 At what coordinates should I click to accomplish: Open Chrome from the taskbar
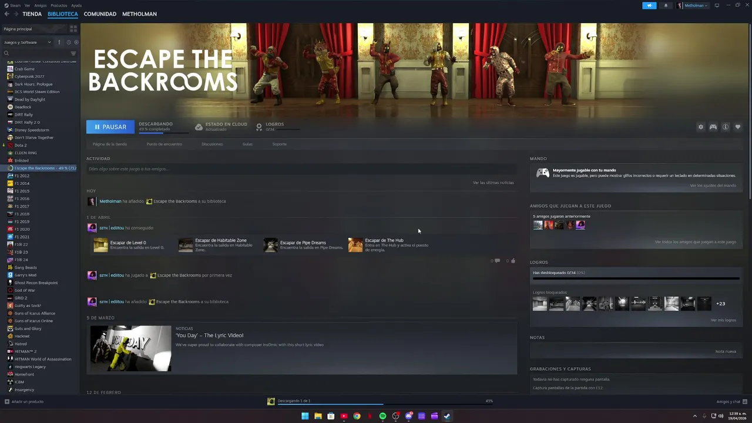tap(357, 416)
